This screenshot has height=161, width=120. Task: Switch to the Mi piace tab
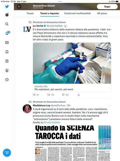[x=102, y=13]
